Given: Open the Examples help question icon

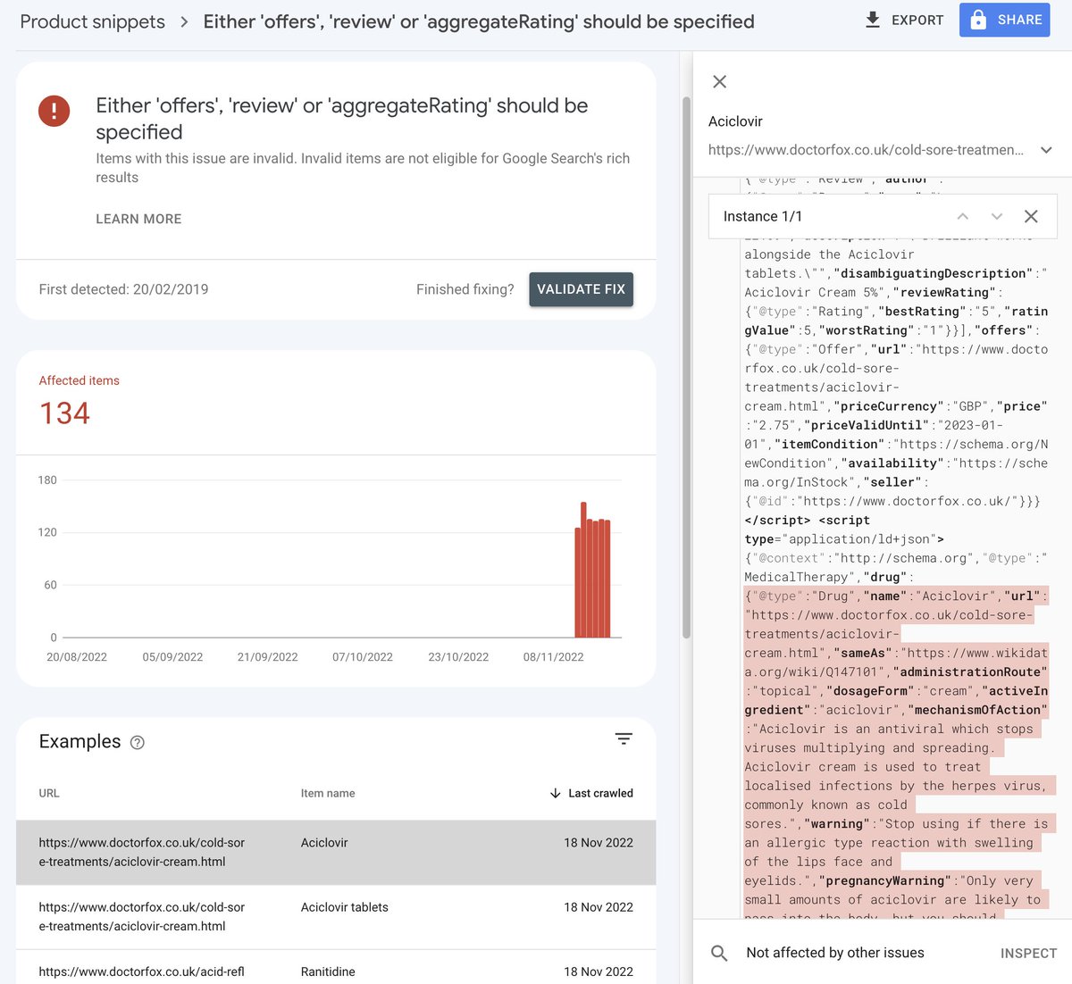Looking at the screenshot, I should point(138,742).
